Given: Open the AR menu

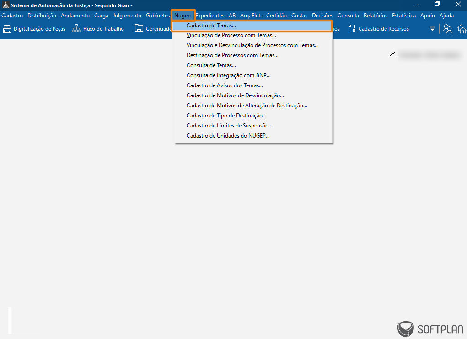Looking at the screenshot, I should click(232, 16).
